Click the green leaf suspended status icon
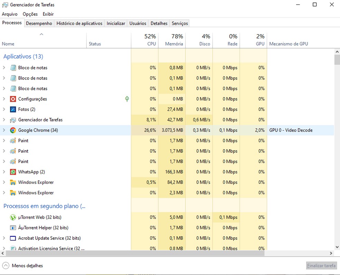 (127, 99)
